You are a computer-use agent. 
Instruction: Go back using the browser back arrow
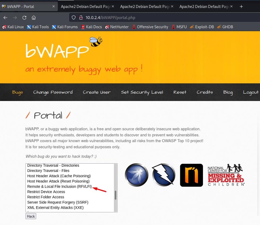(x=5, y=17)
